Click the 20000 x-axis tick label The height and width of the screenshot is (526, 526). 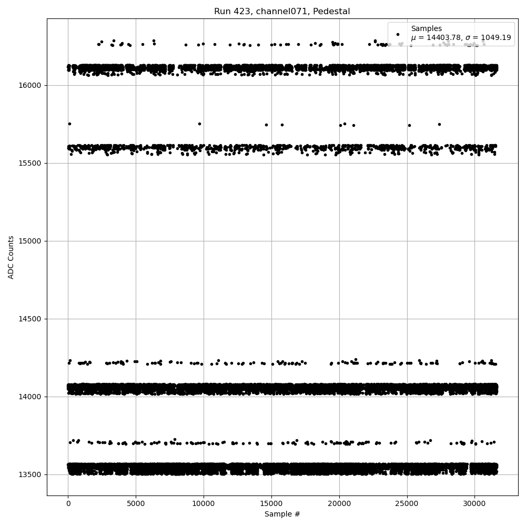point(339,503)
